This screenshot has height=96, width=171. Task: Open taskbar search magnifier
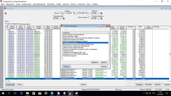9,93
